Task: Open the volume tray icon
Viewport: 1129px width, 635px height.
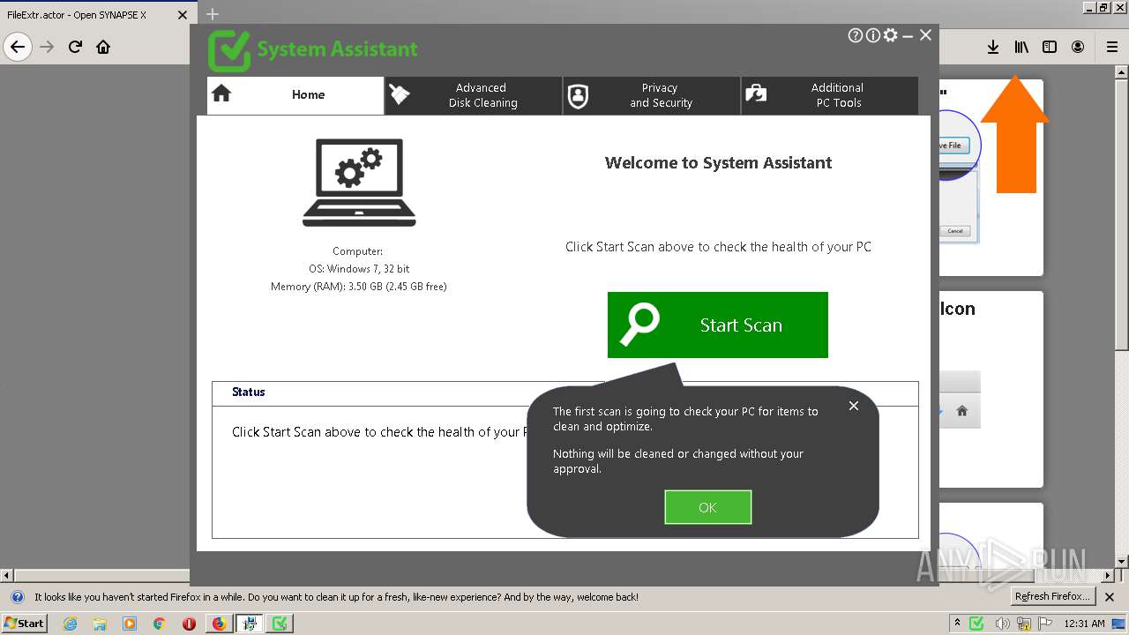Action: click(x=1002, y=624)
